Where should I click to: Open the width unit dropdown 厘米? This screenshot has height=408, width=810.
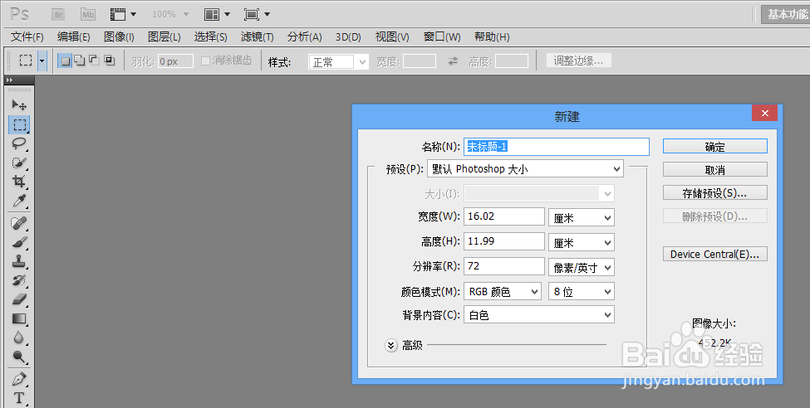pyautogui.click(x=582, y=217)
